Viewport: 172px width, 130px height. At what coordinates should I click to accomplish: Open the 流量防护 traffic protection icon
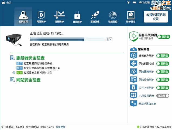pos(59,16)
